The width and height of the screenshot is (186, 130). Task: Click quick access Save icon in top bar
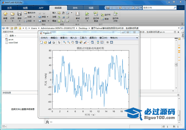(108, 8)
